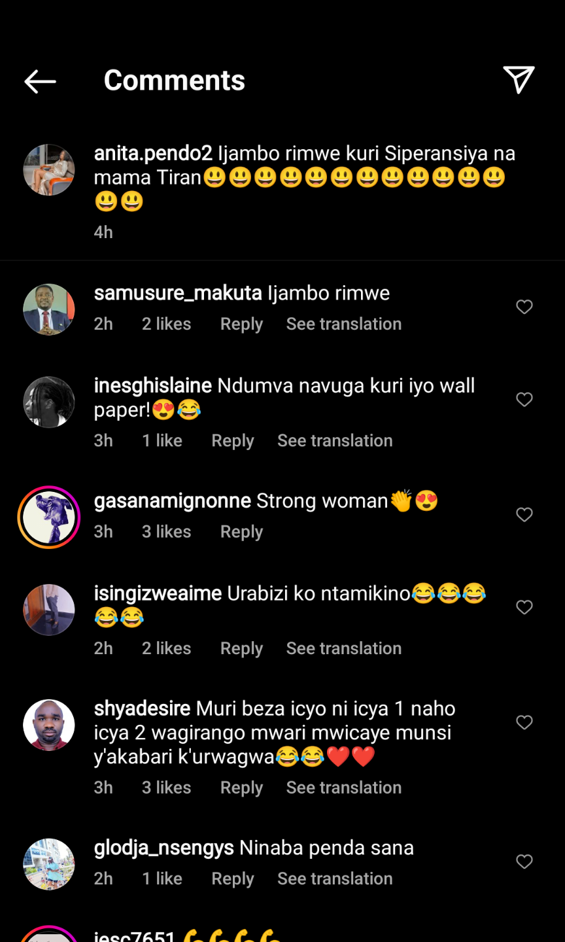The image size is (565, 942).
Task: Translate shyadesire's comment
Action: (343, 788)
